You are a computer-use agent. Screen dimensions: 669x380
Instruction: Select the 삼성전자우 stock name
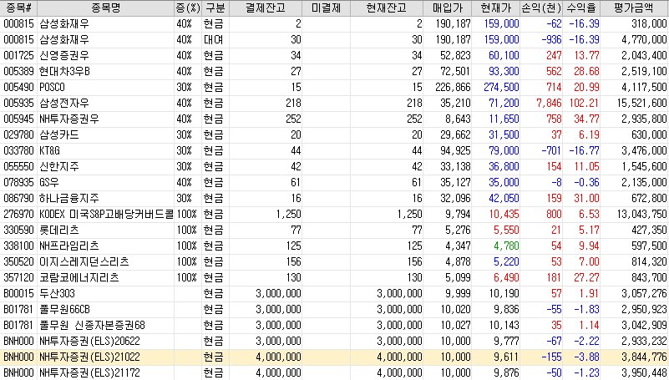[64, 104]
